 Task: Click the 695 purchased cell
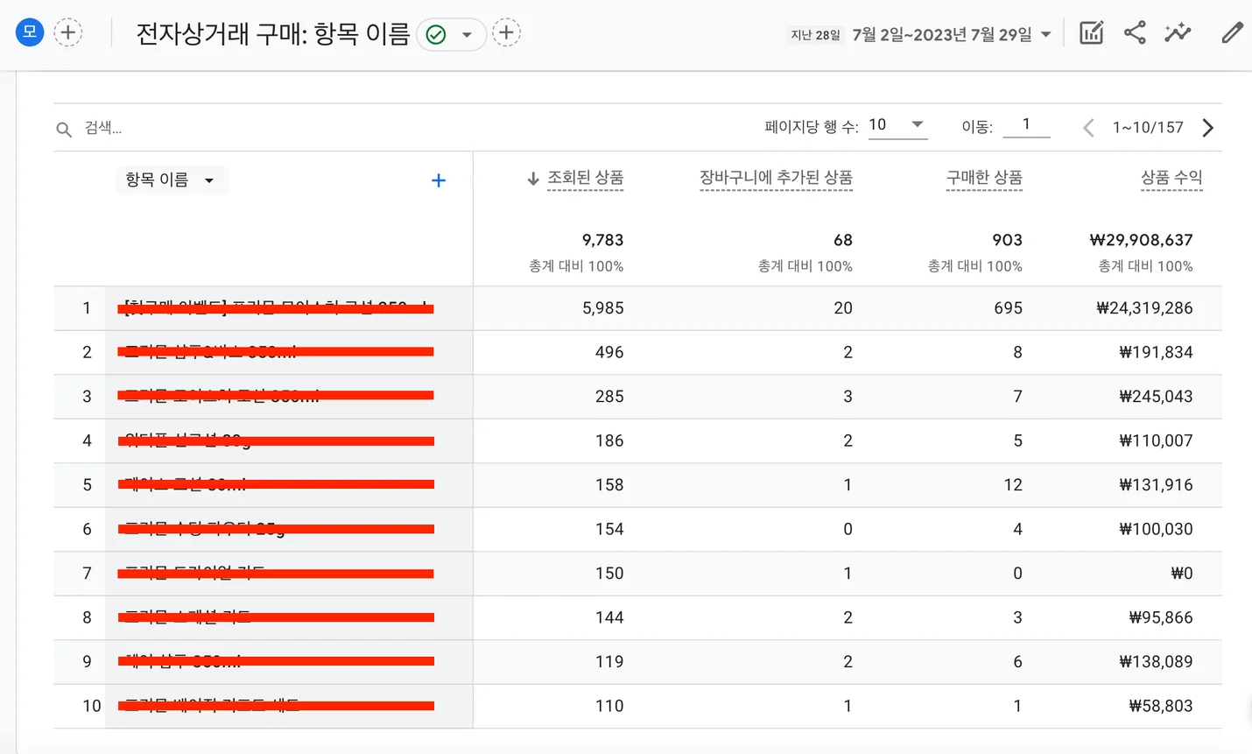click(x=1008, y=308)
